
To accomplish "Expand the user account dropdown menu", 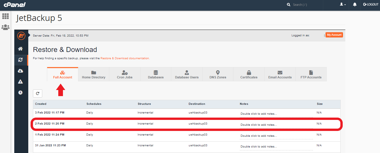I will 343,5.
